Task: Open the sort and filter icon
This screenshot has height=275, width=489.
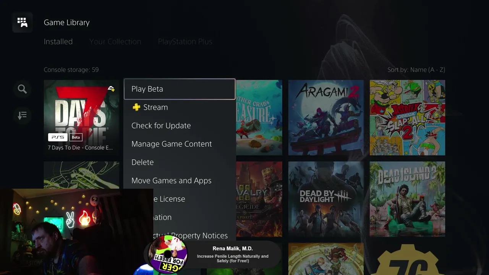Action: [22, 115]
